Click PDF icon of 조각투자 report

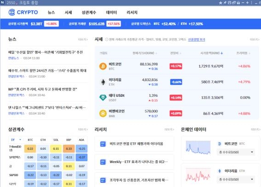point(103,180)
